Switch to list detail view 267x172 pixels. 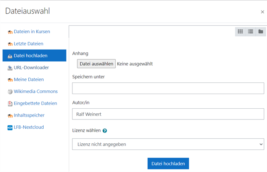(x=250, y=32)
